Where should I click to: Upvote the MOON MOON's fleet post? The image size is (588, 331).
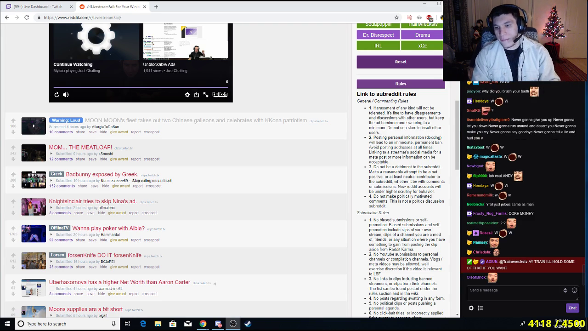coord(13,121)
